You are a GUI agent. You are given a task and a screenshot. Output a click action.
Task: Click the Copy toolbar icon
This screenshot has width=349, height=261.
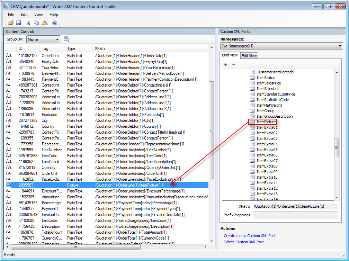tap(36, 23)
